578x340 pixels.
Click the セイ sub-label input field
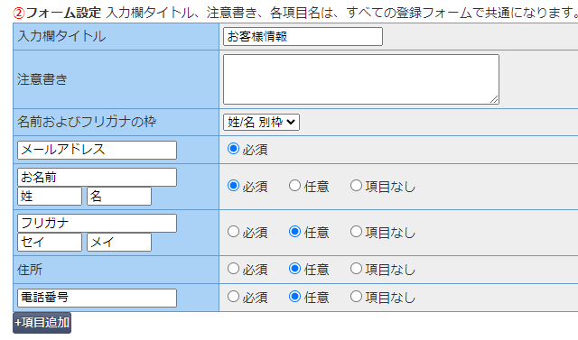(x=50, y=242)
